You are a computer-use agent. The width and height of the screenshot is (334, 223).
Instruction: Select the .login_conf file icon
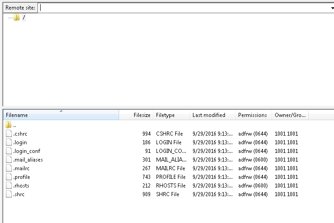click(x=9, y=151)
